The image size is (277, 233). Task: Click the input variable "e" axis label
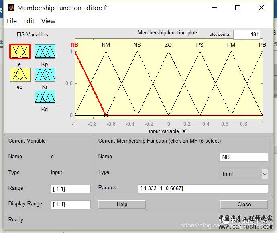pos(168,131)
